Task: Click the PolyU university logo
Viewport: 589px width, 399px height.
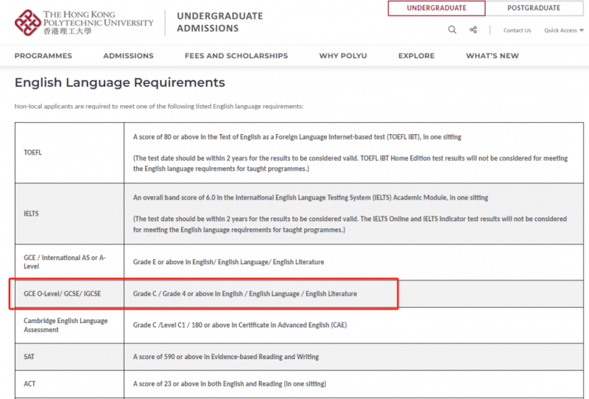Action: pos(84,23)
